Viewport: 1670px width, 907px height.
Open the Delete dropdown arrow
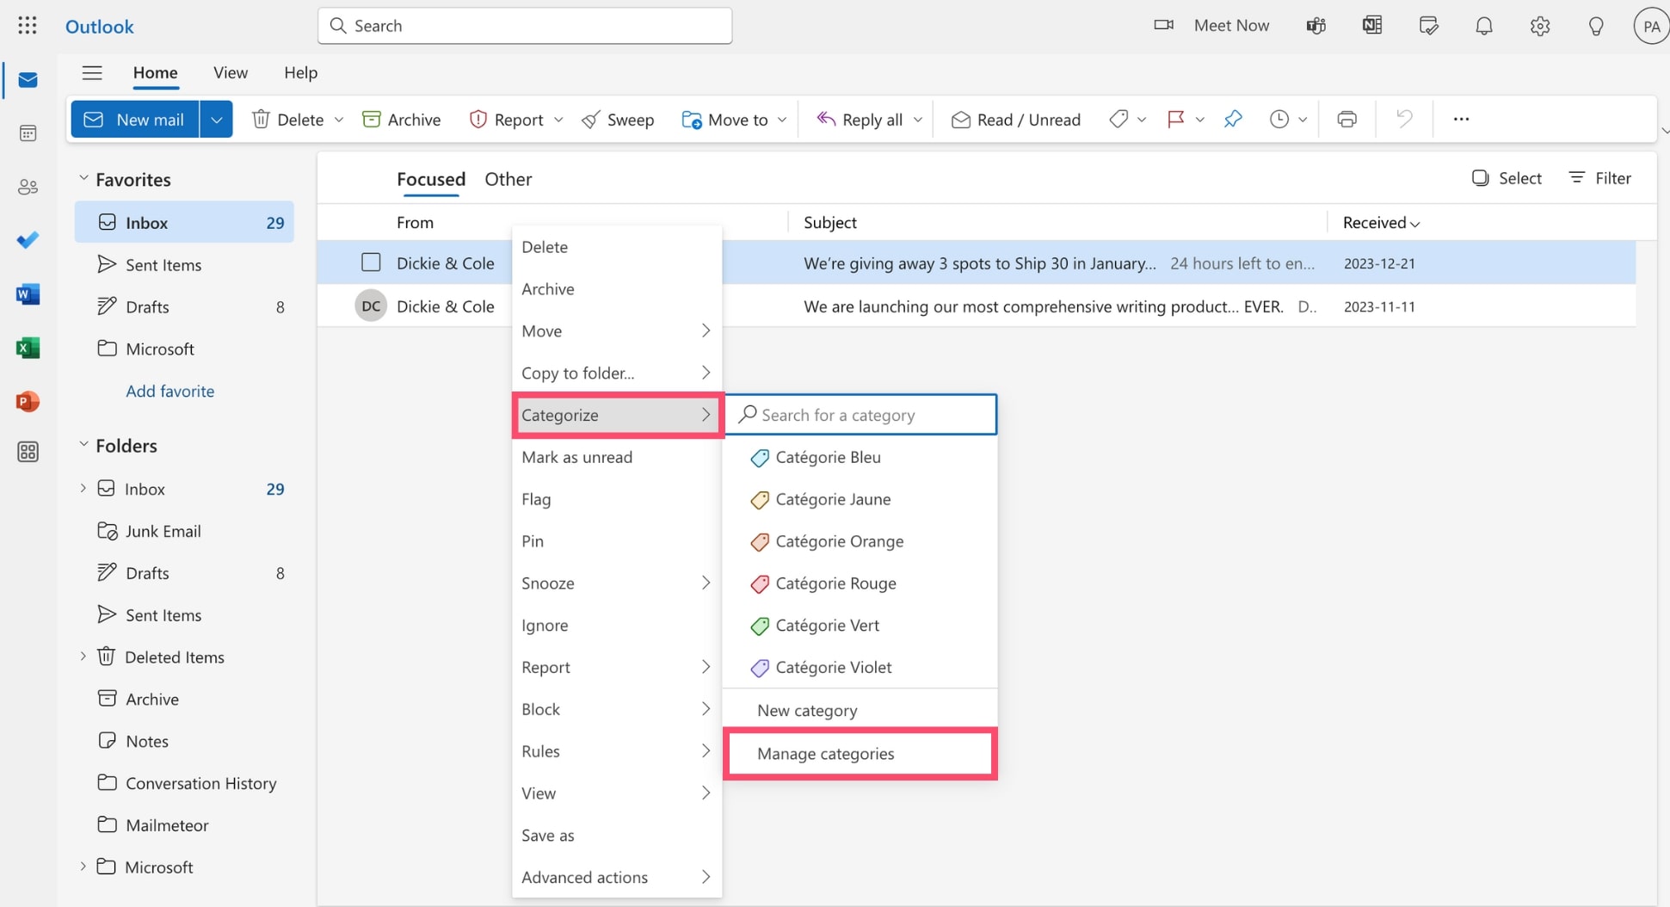pos(339,120)
